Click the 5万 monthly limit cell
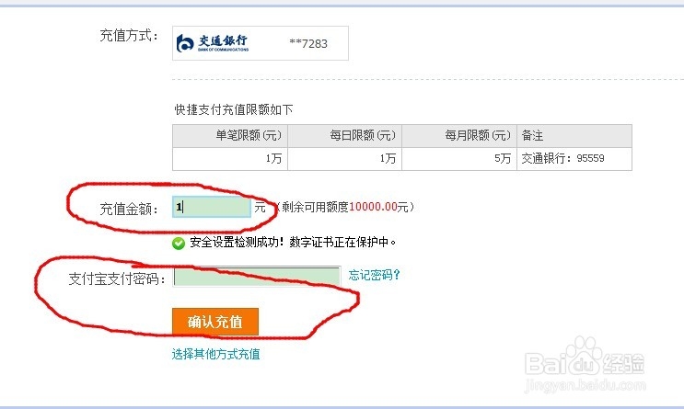684x409 pixels. 459,159
